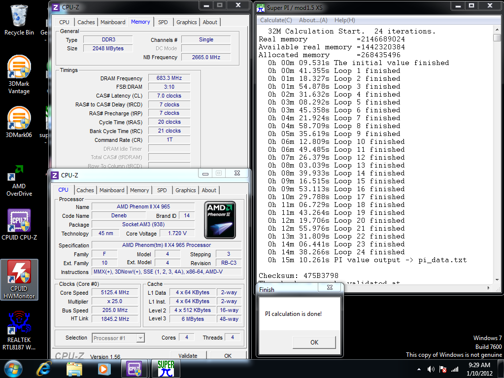Click the Core Speed value 5125.4 MHz

[115, 293]
